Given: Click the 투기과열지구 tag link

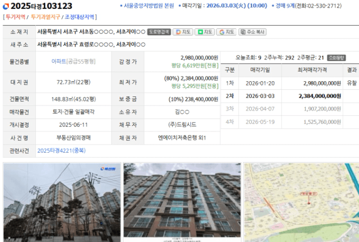Looking at the screenshot, I should click(x=45, y=17).
